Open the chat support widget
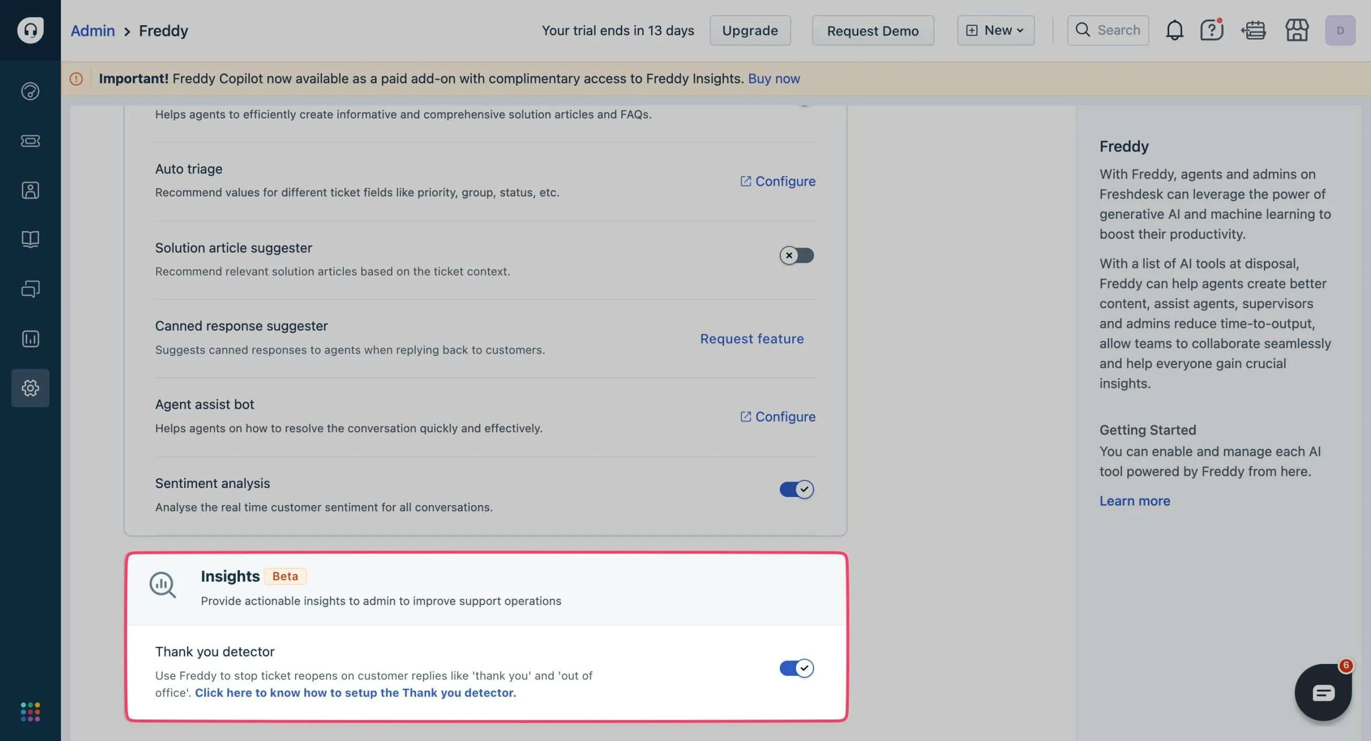 (x=1323, y=692)
